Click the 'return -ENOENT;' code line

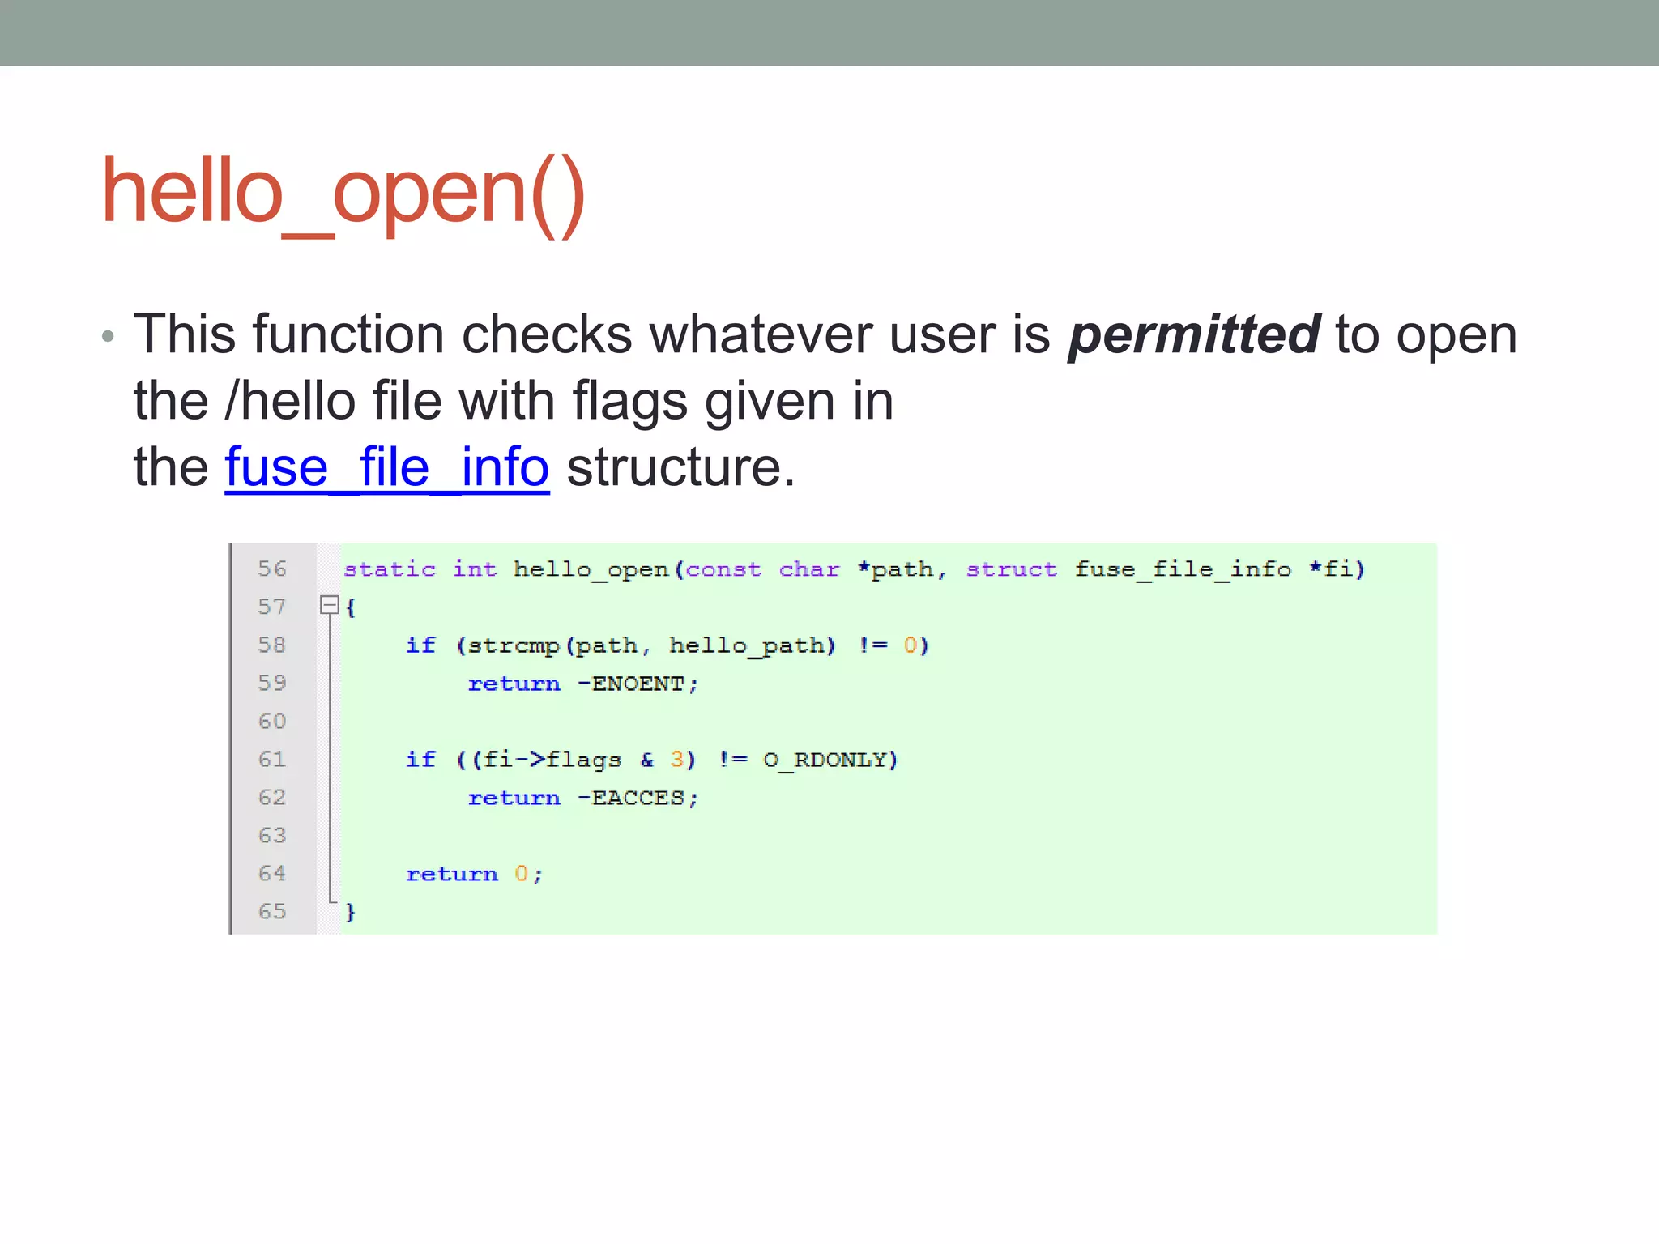583,684
